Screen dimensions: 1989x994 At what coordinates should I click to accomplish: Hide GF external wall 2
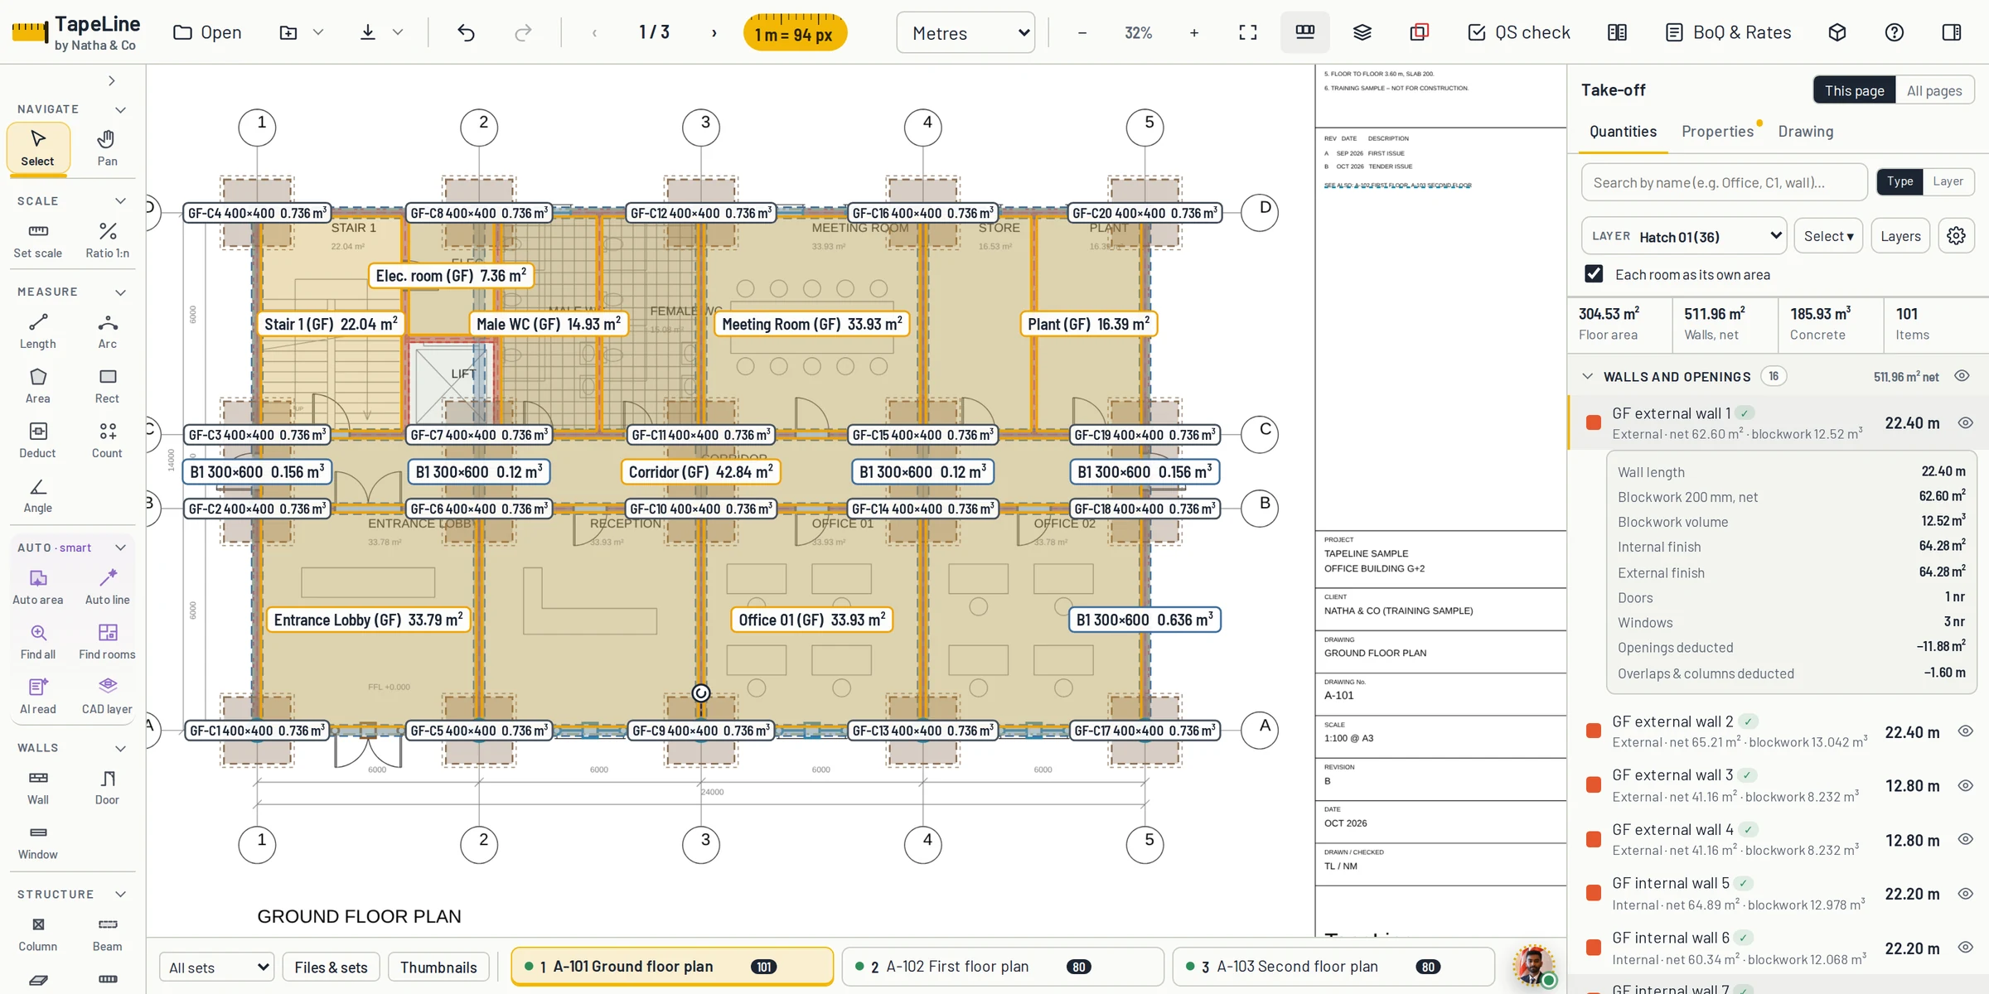coord(1965,731)
